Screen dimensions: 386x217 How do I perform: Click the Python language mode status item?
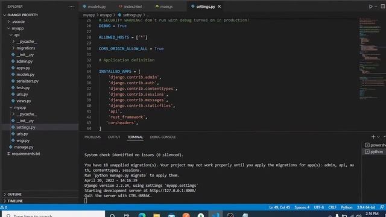pyautogui.click(x=347, y=207)
